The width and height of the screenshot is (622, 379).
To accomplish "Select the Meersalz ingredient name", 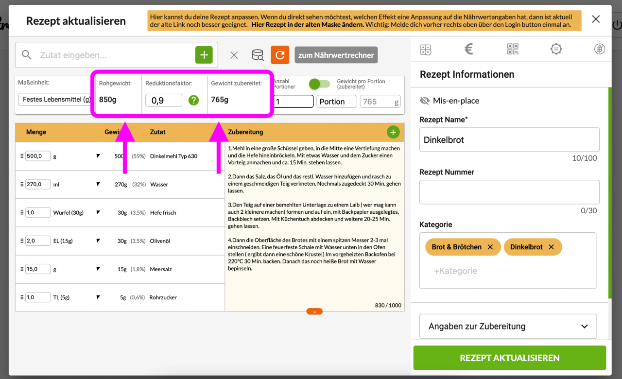I will click(x=161, y=269).
